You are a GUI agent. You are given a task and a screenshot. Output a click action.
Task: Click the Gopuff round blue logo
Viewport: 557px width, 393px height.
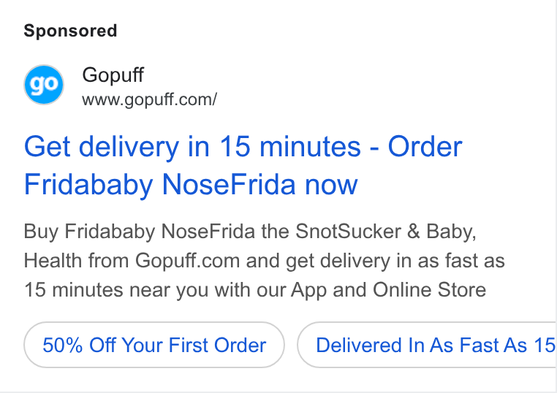[44, 85]
